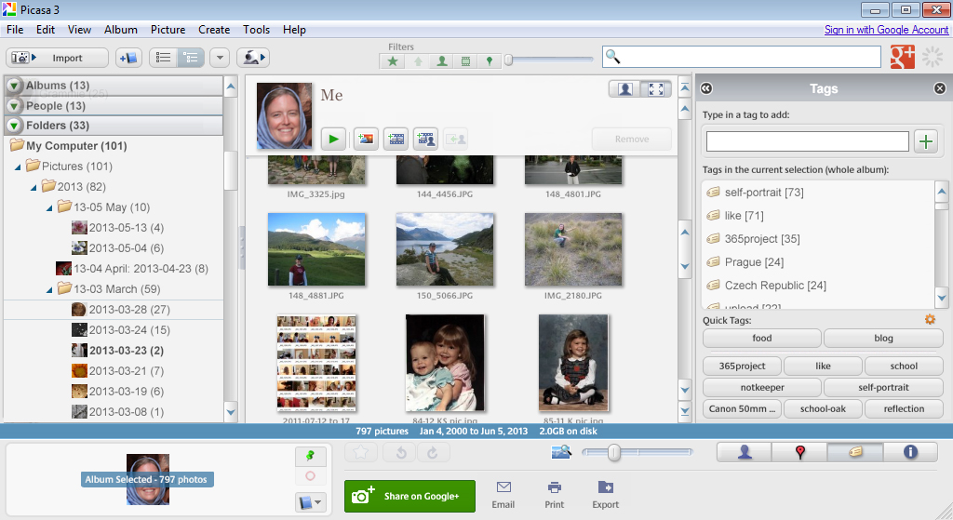Viewport: 953px width, 520px height.
Task: Play slideshow of the Me album
Action: pos(333,140)
